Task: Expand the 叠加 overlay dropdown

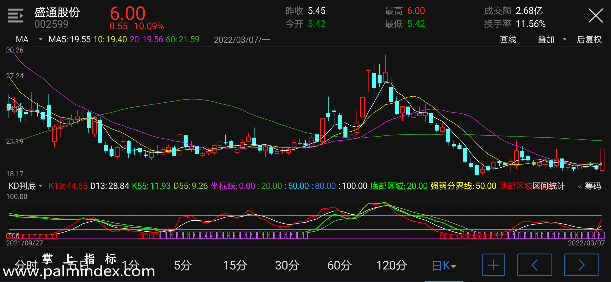Action: point(552,39)
